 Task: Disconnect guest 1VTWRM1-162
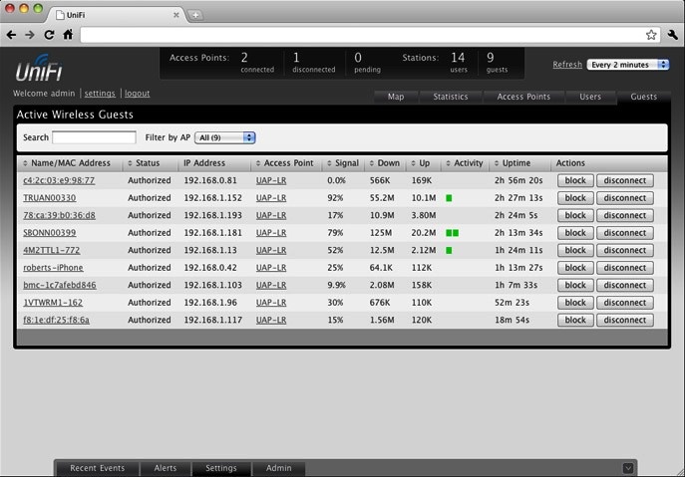click(625, 303)
